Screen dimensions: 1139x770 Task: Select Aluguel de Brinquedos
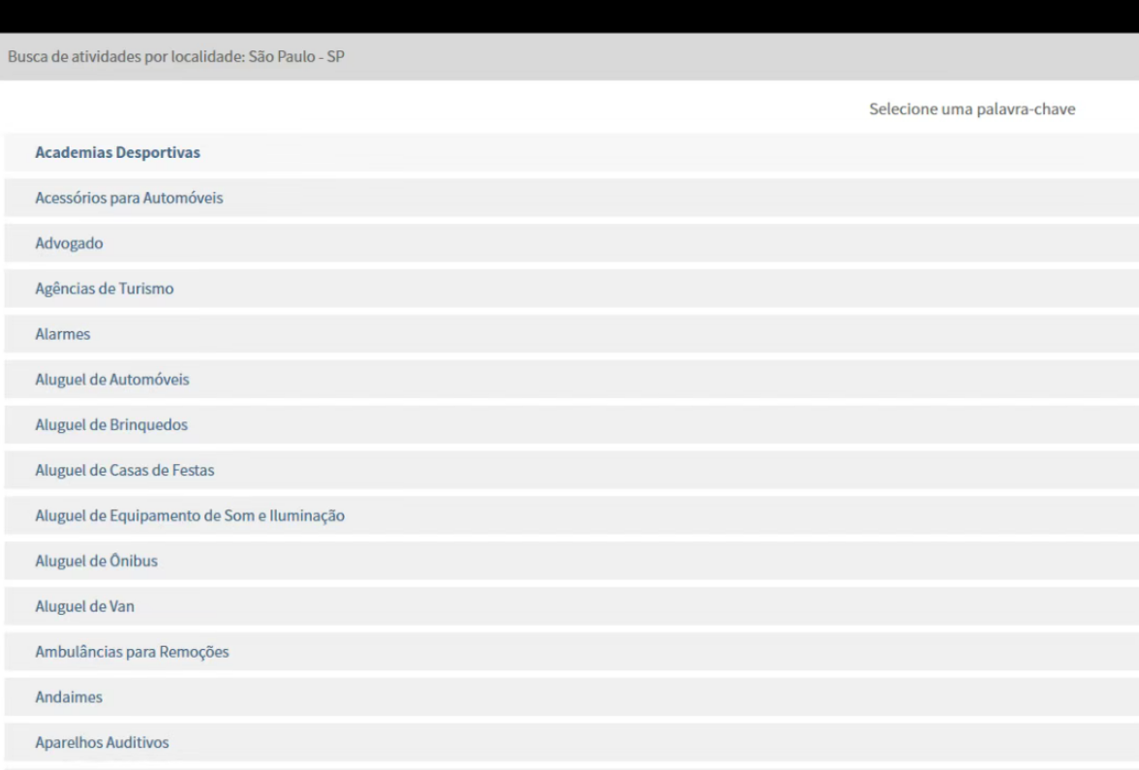[x=111, y=425]
